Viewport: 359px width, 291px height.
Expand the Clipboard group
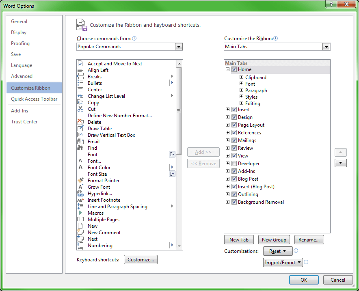click(x=241, y=77)
